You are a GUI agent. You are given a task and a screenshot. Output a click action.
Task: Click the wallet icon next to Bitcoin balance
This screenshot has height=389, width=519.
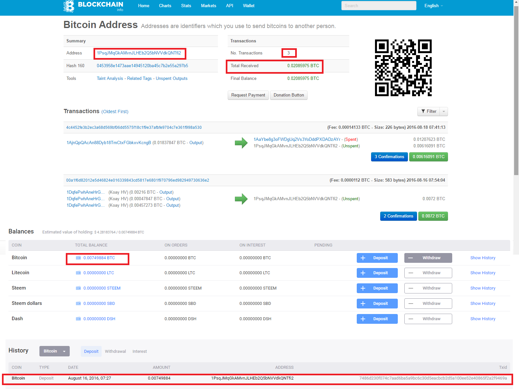coord(78,258)
